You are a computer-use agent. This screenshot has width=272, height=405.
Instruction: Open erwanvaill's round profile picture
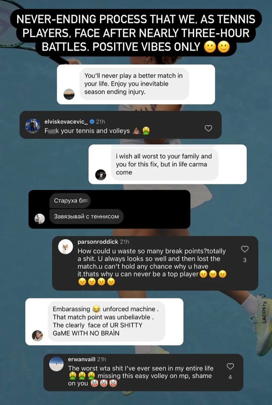coord(56,364)
